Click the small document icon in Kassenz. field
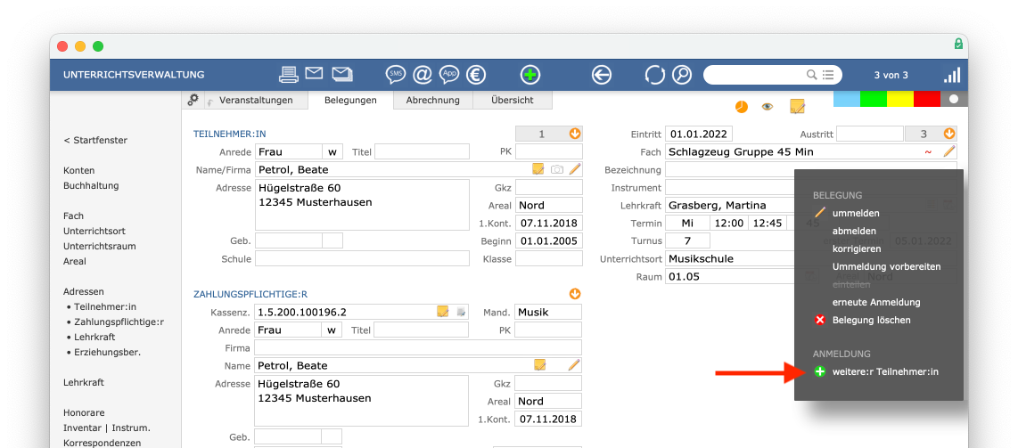 461,312
